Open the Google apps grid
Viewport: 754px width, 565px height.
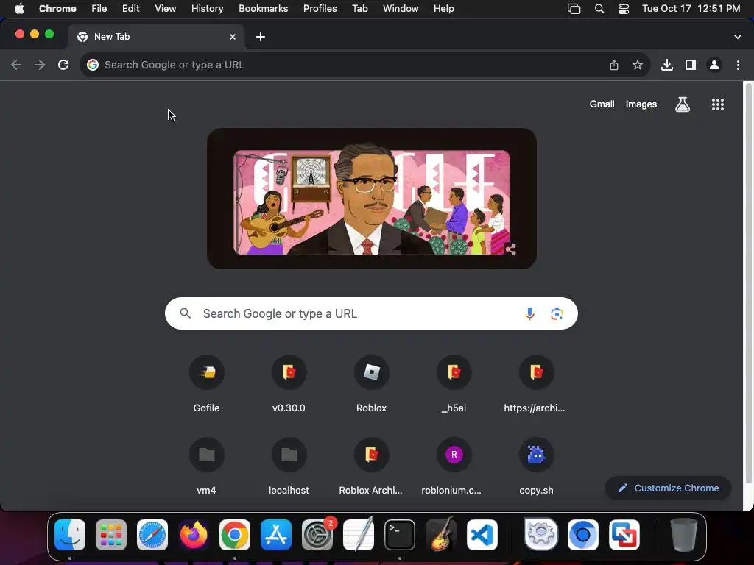click(717, 104)
